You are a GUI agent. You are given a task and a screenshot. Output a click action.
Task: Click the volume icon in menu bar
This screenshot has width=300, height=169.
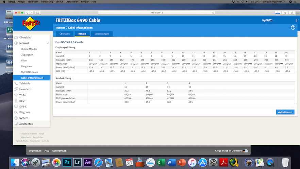point(247,2)
